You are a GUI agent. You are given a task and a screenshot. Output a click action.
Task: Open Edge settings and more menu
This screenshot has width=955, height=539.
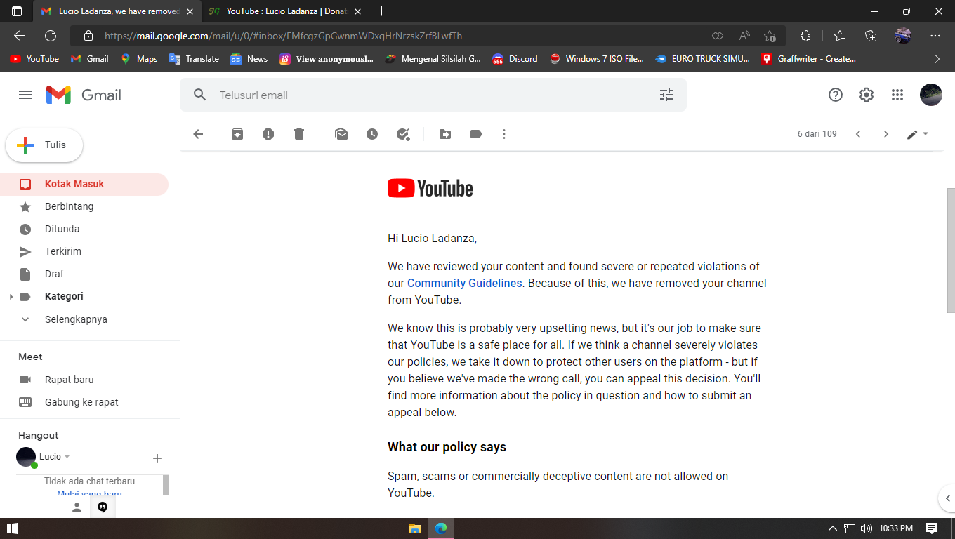[935, 36]
